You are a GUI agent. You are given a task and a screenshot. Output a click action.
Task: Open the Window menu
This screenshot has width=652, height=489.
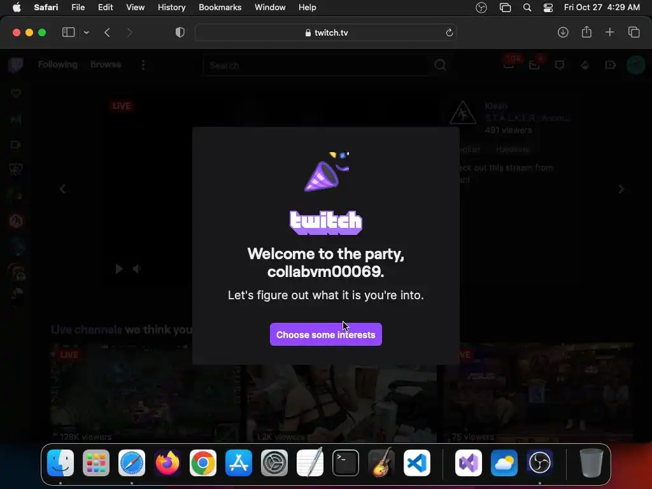(x=270, y=8)
